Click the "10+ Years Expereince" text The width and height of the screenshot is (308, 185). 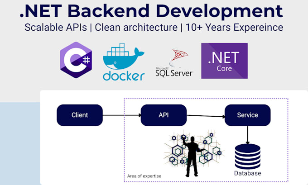[234, 28]
